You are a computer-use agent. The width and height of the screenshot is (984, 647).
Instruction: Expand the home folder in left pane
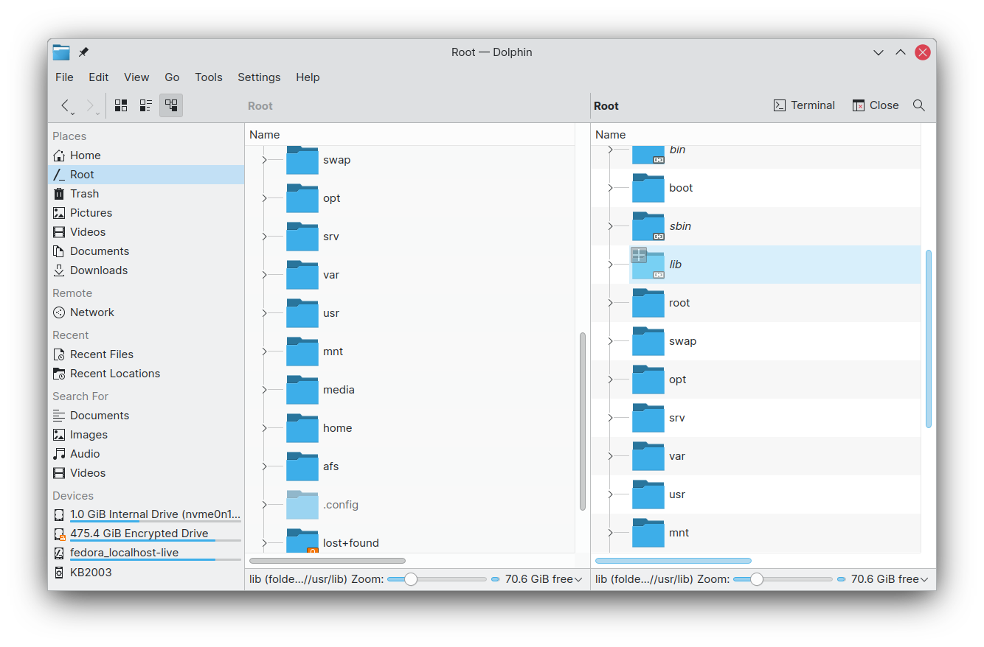coord(264,428)
